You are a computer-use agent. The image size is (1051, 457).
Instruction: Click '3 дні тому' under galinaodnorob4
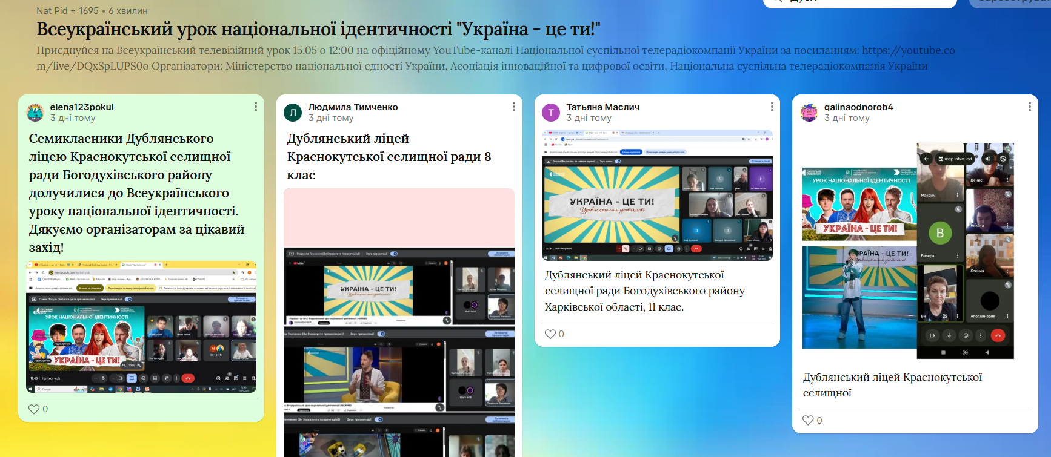point(847,118)
